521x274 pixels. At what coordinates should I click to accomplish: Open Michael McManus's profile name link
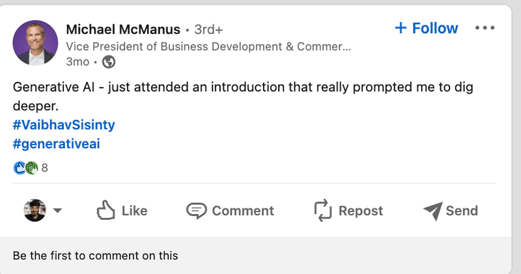pos(123,29)
